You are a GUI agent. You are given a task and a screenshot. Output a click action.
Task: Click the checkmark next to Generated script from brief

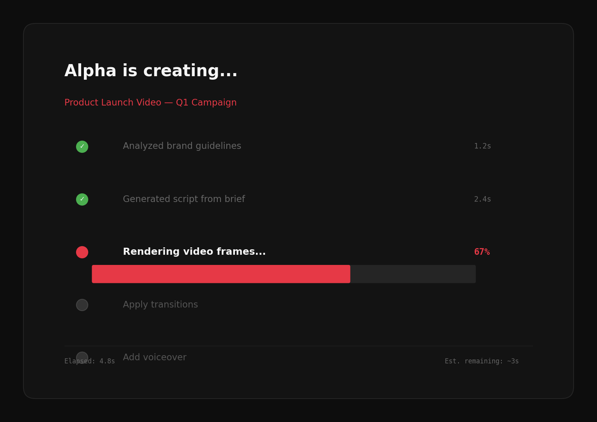click(82, 199)
